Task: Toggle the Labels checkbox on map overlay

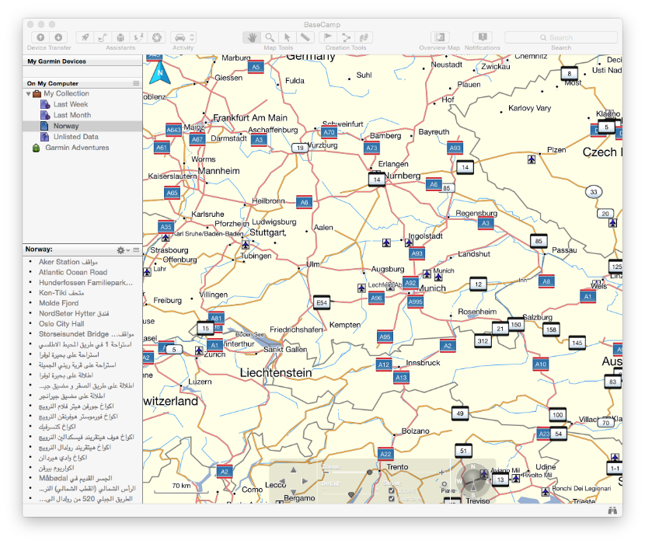Action: [x=391, y=490]
